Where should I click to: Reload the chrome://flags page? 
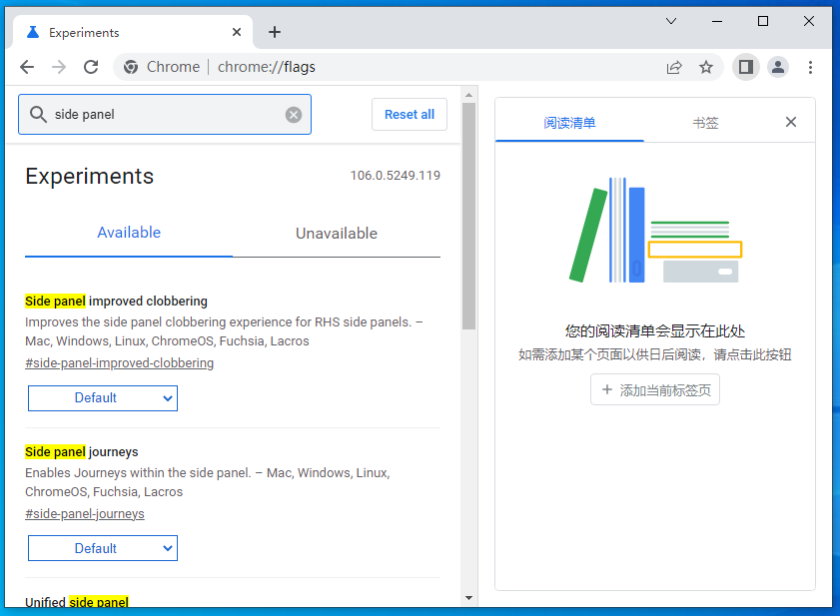click(x=91, y=67)
